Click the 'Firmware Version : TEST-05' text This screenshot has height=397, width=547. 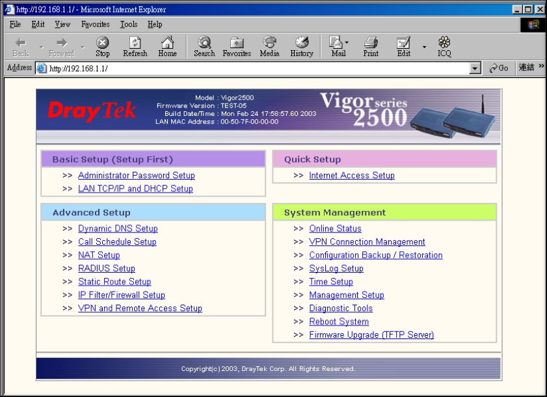pyautogui.click(x=202, y=105)
